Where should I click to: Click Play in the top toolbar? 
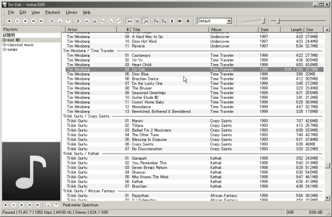(x=25, y=21)
